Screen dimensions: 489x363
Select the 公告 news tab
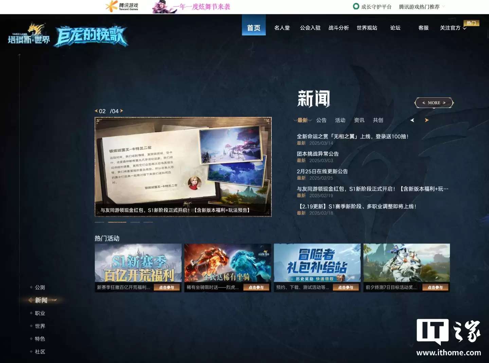coord(321,120)
